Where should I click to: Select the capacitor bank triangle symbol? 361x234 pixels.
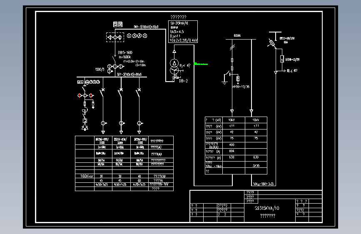85,127
